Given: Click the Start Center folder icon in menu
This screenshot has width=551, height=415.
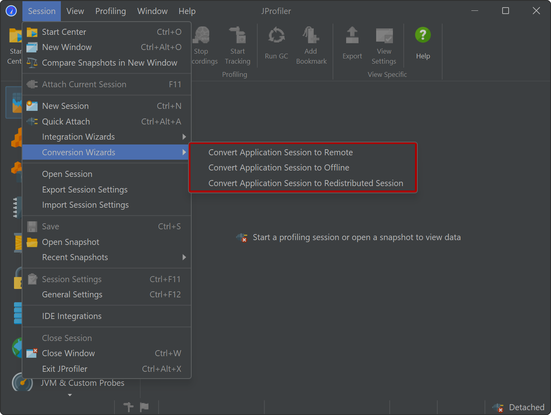Looking at the screenshot, I should pyautogui.click(x=32, y=32).
